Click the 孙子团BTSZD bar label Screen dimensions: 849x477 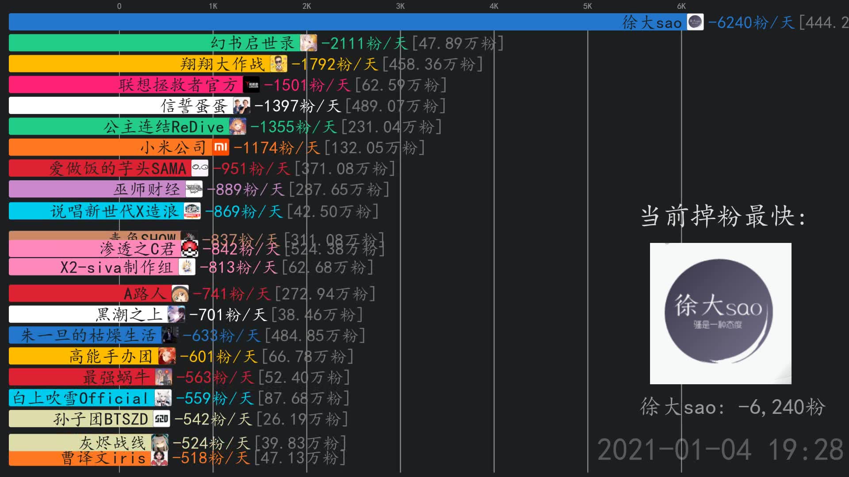click(100, 419)
